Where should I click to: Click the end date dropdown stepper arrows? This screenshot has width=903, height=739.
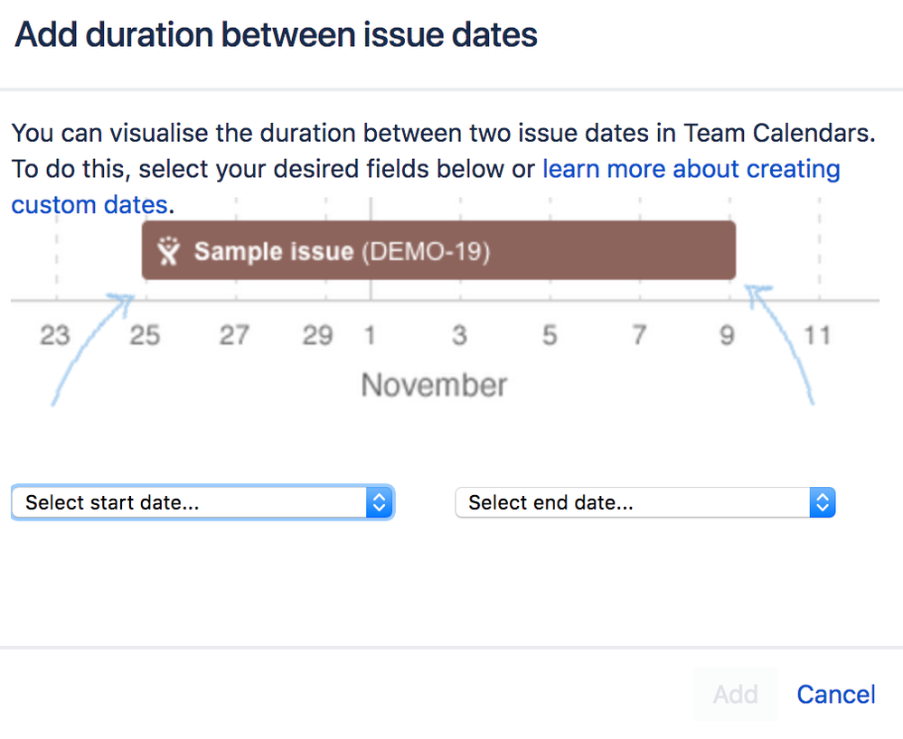(823, 502)
